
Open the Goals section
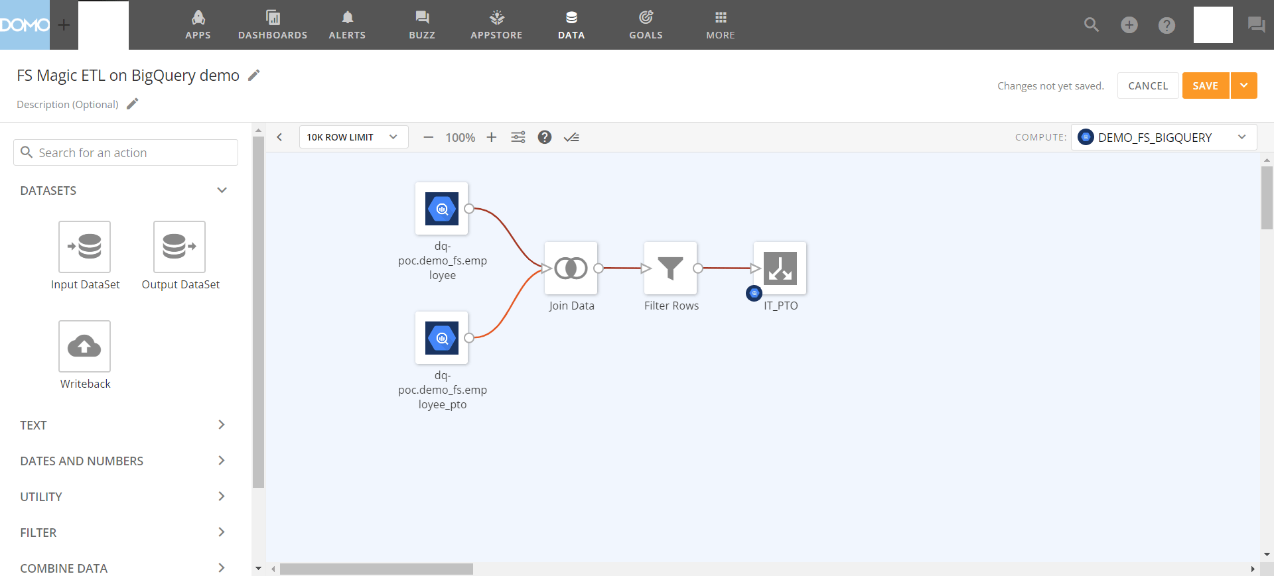646,25
